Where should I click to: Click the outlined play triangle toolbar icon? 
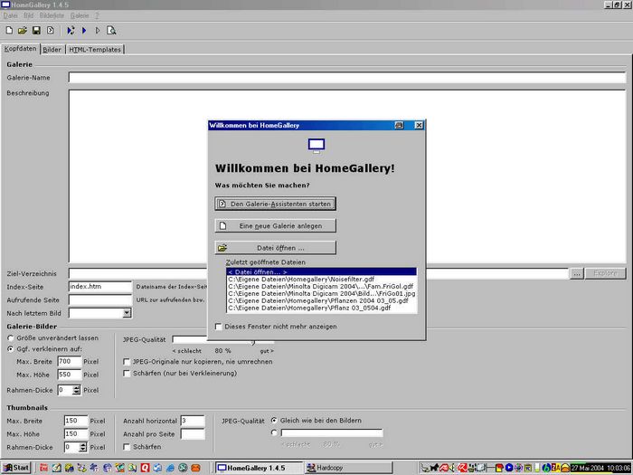(98, 30)
